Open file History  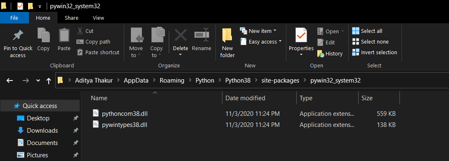point(330,53)
